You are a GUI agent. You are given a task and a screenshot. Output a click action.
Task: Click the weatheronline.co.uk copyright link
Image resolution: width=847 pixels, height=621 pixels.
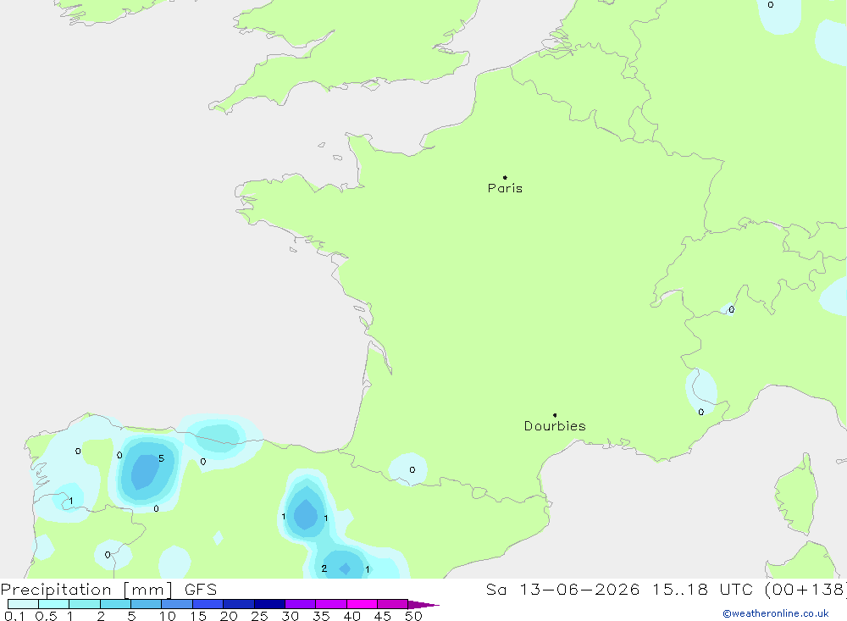[x=776, y=613]
